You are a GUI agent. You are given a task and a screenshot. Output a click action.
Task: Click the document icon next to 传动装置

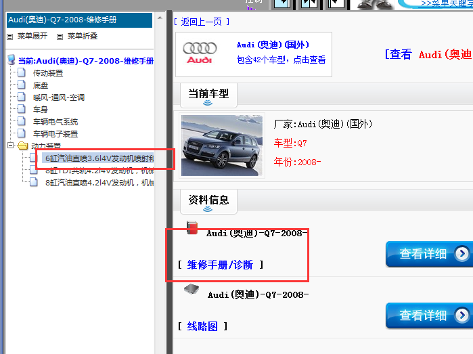pyautogui.click(x=22, y=72)
